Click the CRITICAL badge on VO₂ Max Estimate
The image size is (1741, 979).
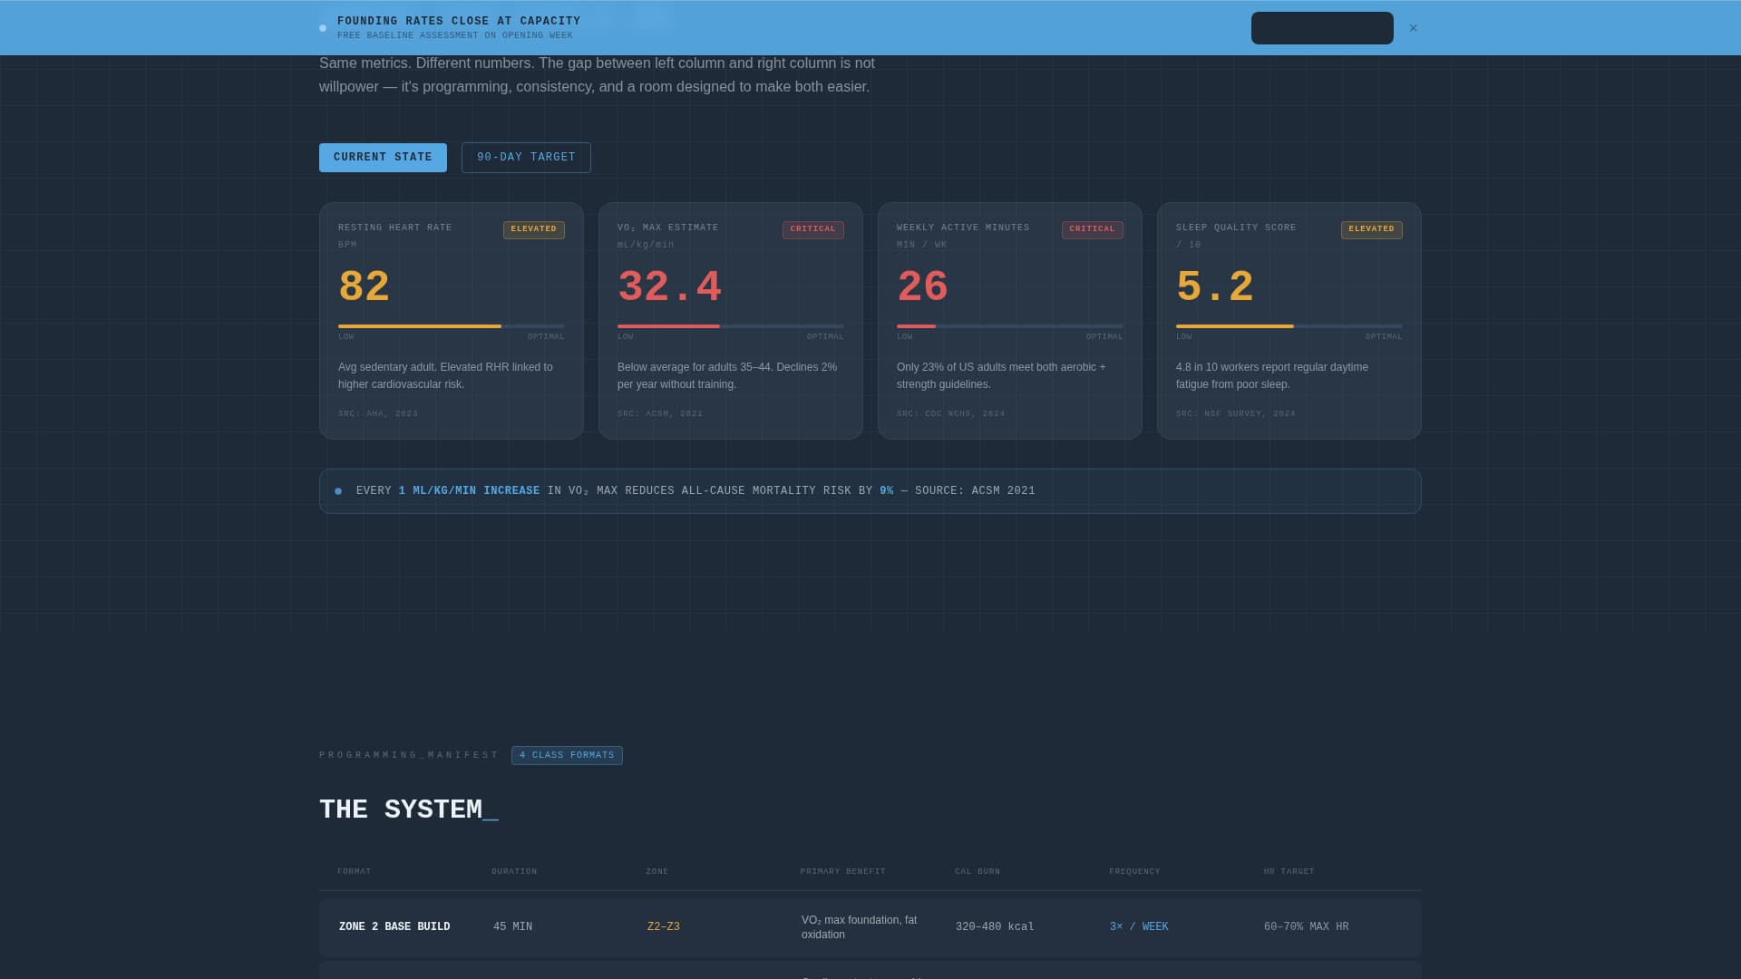coord(813,230)
